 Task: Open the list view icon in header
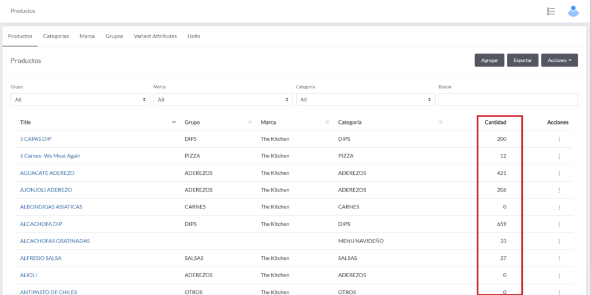pos(551,11)
